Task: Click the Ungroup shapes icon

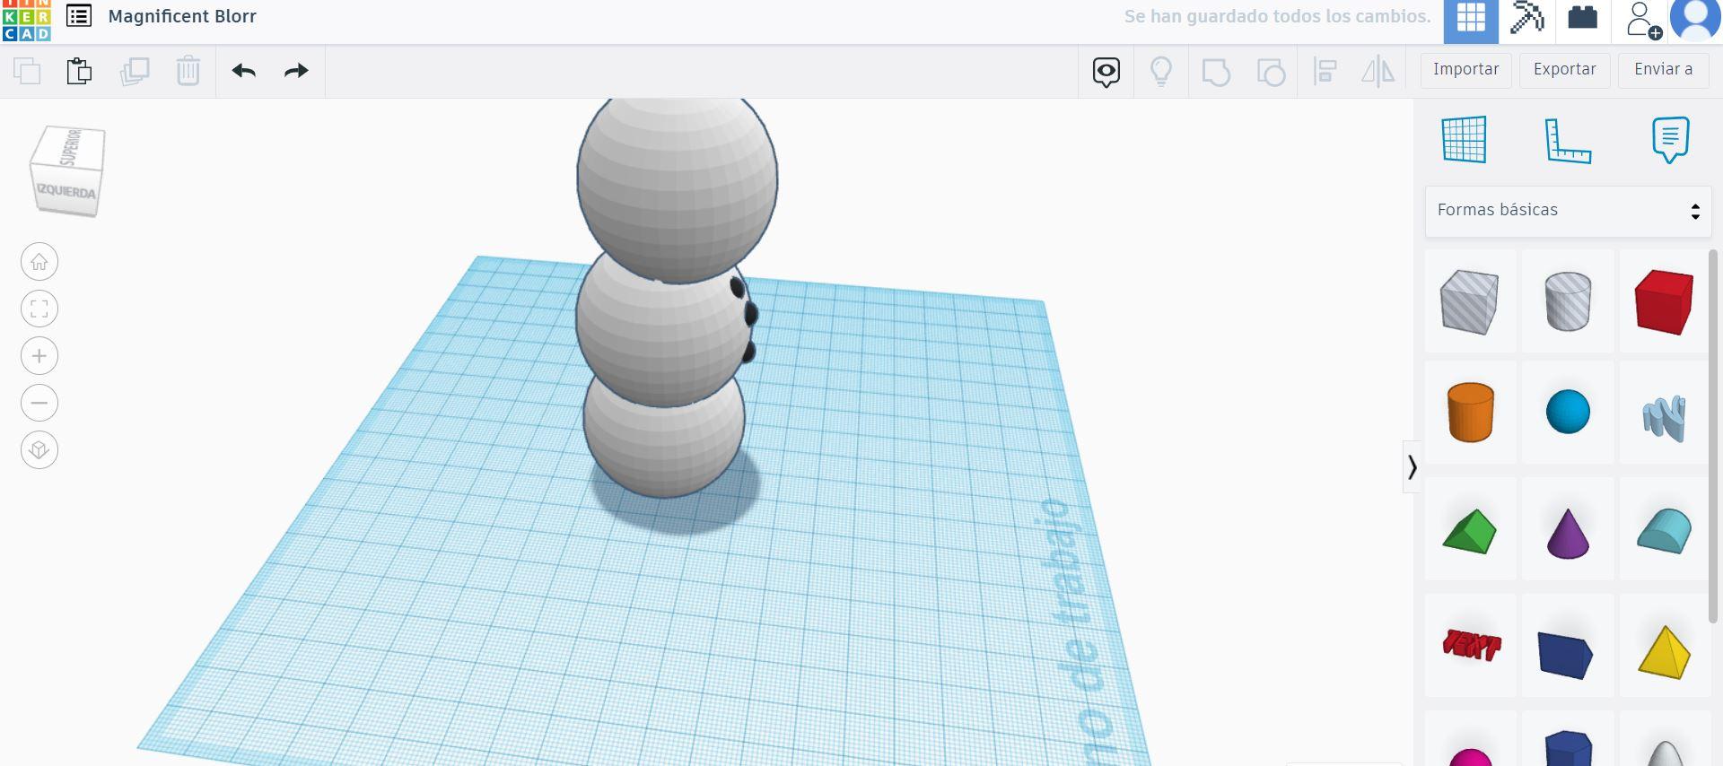Action: 1271,72
